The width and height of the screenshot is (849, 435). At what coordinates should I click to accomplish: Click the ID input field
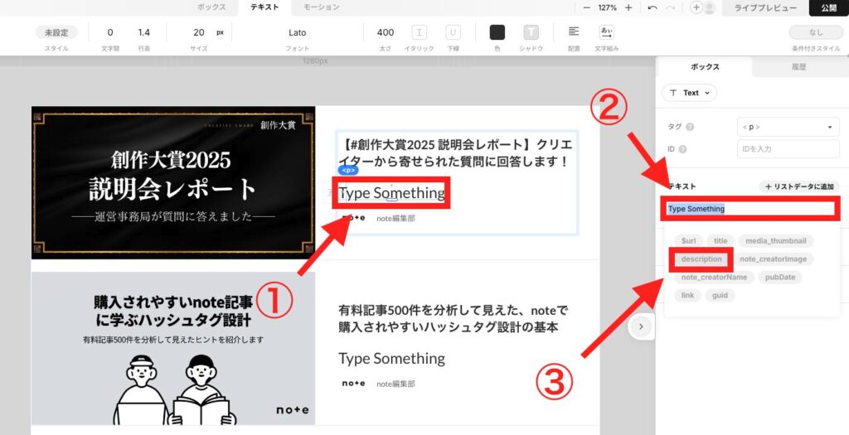click(788, 149)
